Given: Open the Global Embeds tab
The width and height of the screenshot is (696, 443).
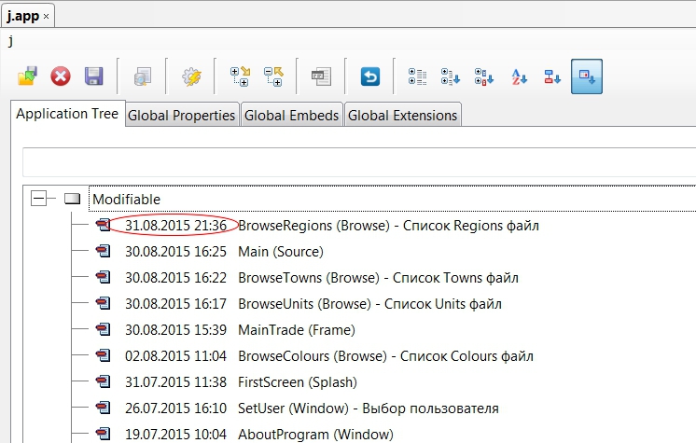Looking at the screenshot, I should (291, 116).
